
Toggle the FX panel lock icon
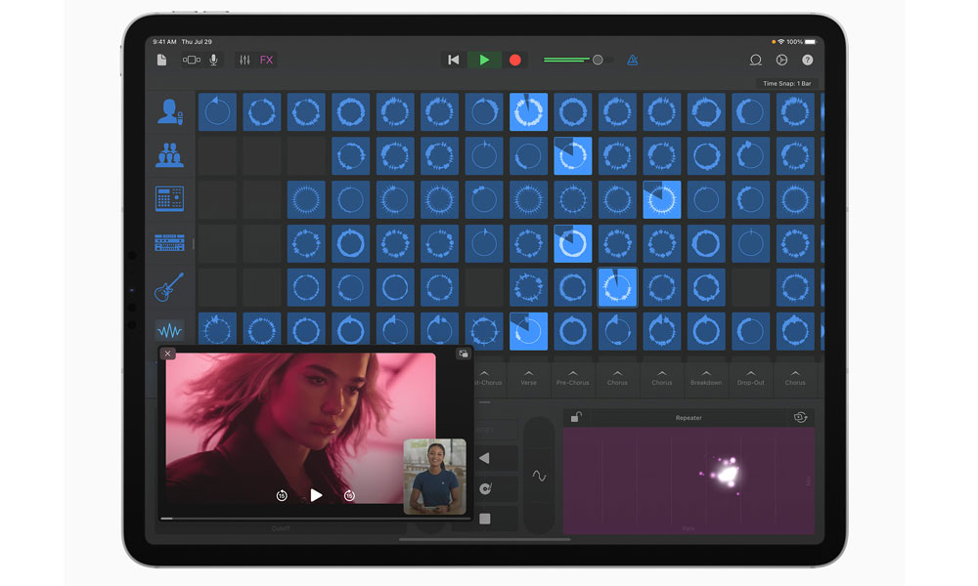click(576, 417)
